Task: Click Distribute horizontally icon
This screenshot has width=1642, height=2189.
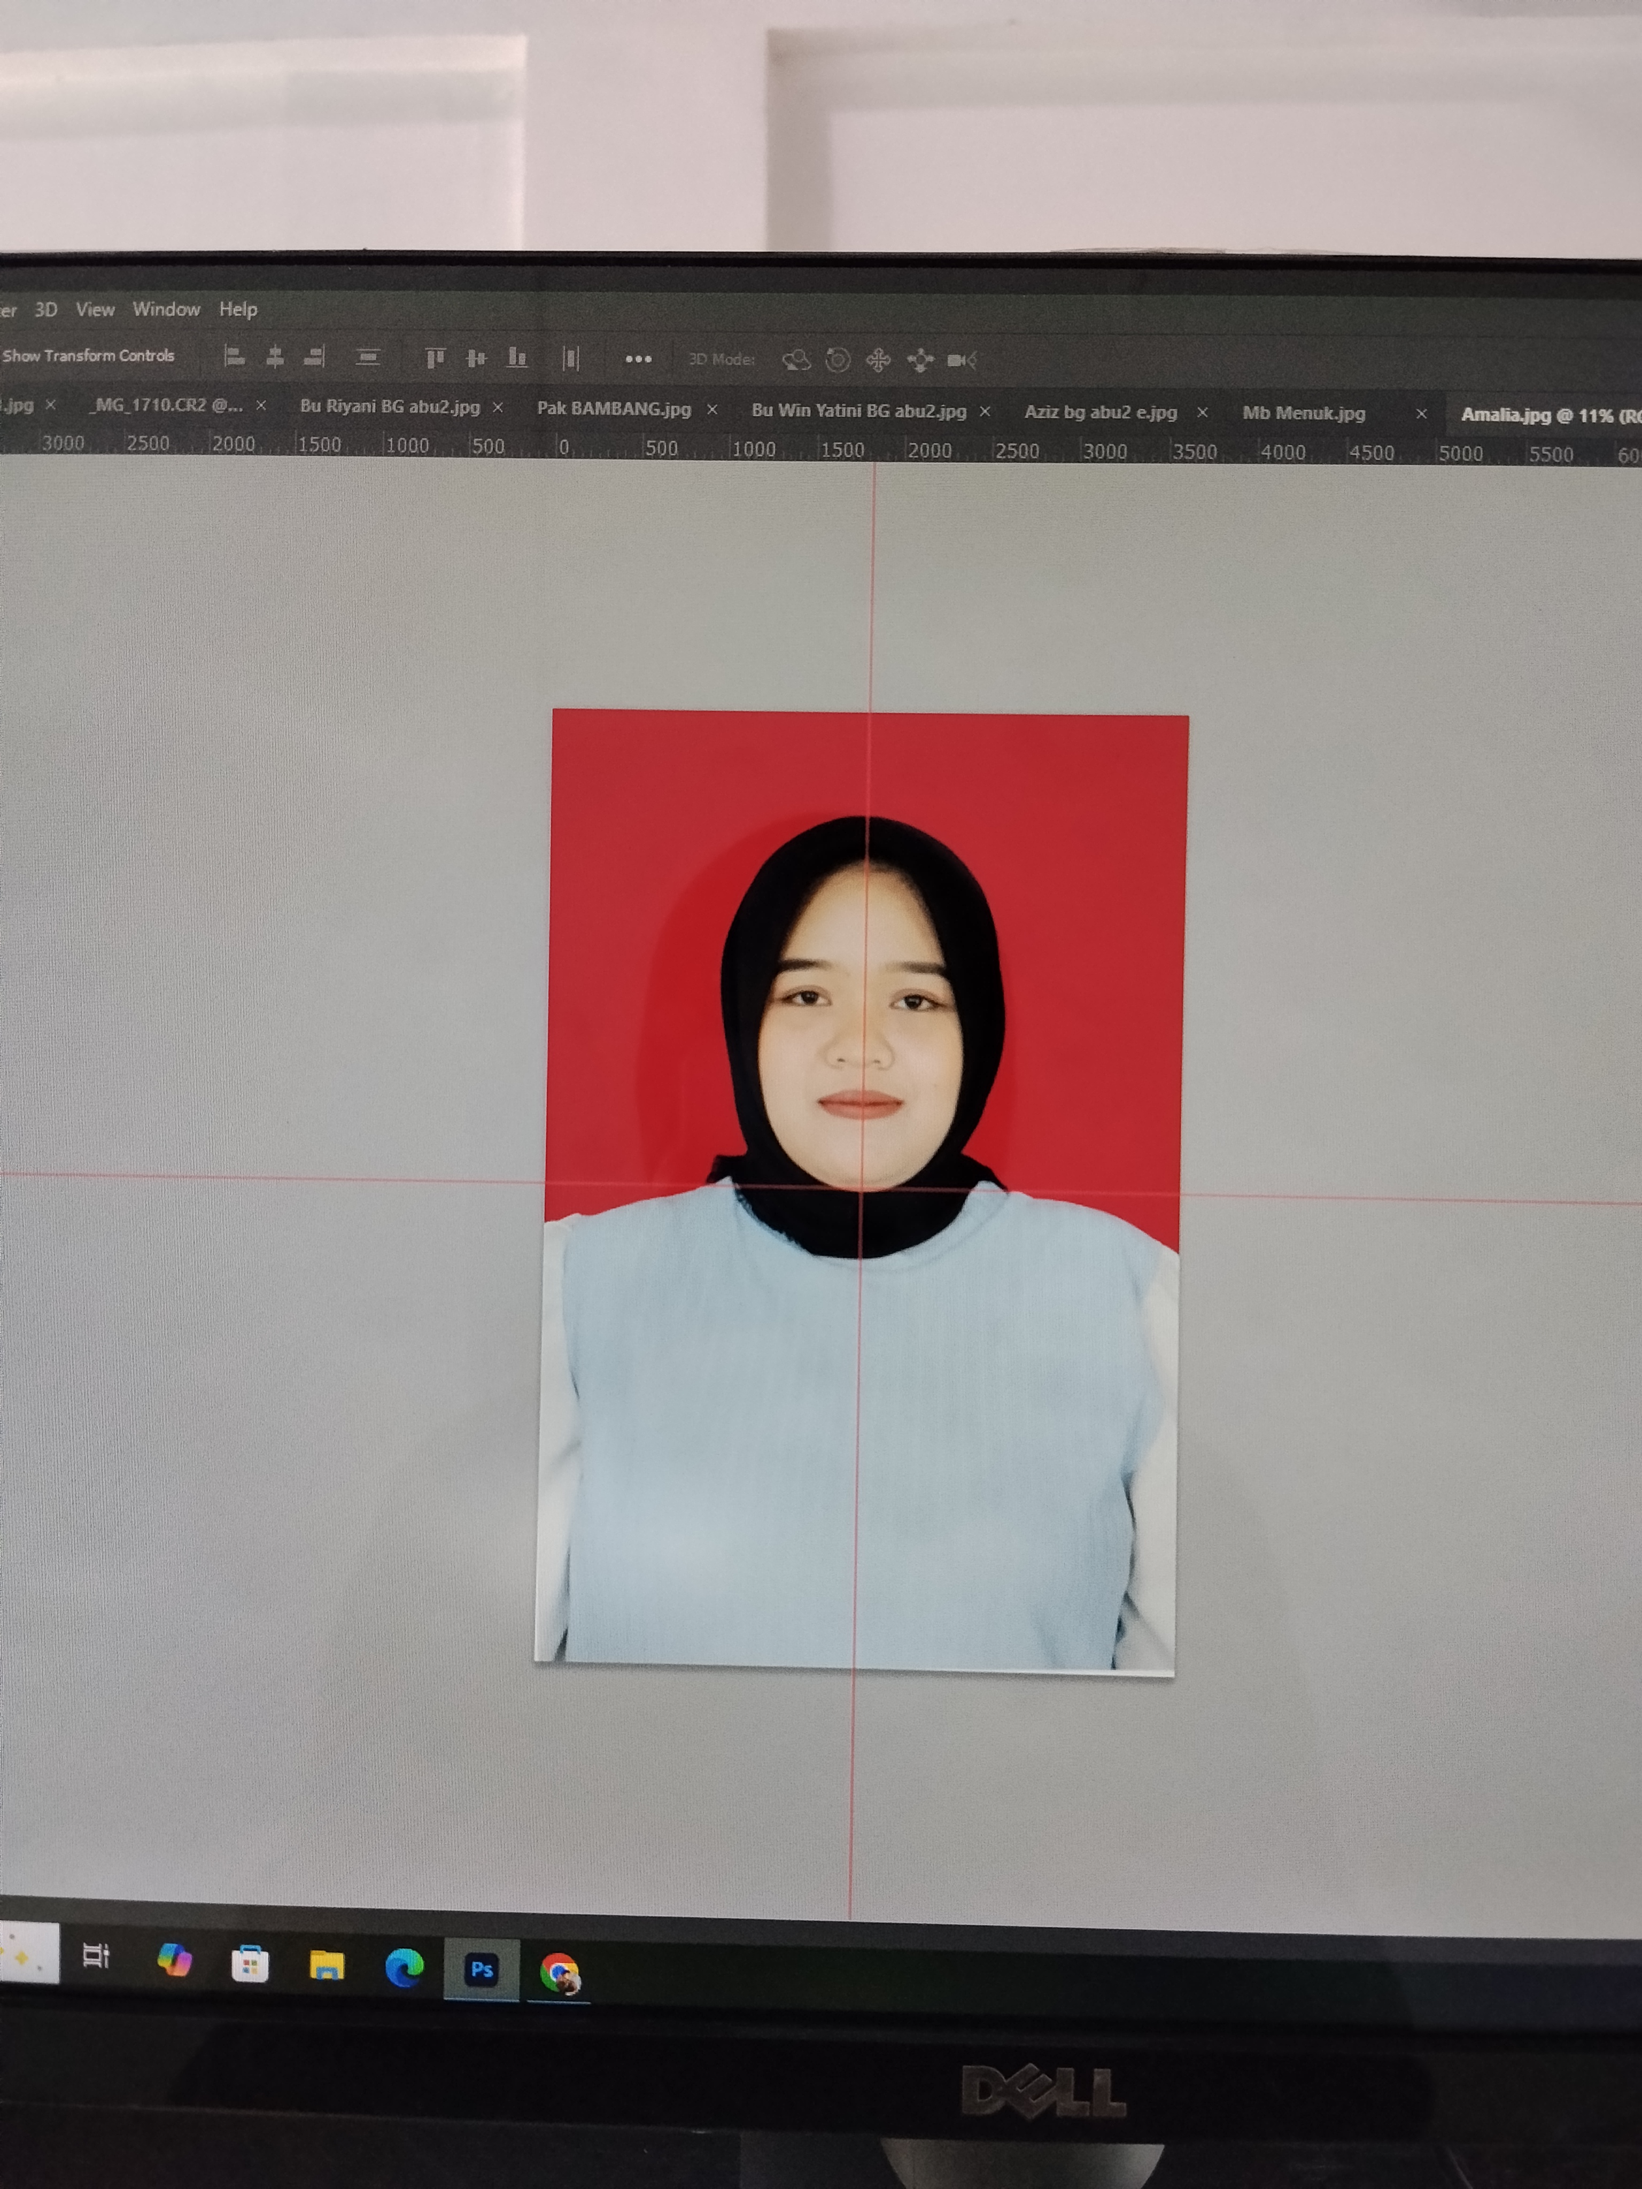Action: point(571,358)
